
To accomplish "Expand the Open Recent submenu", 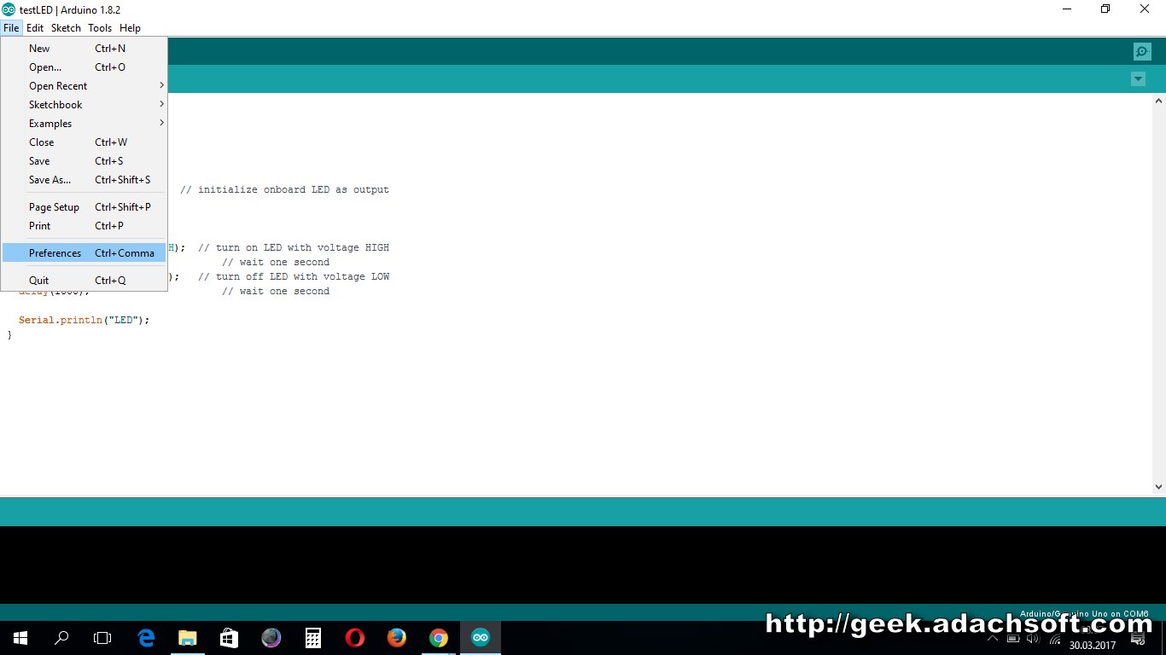I will click(x=84, y=86).
